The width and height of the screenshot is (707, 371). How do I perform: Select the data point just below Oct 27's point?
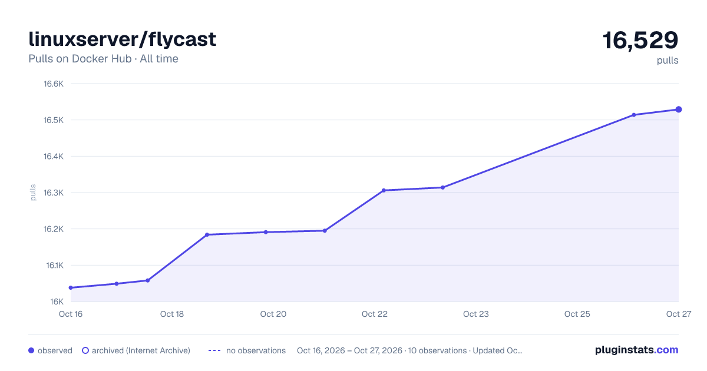point(634,115)
